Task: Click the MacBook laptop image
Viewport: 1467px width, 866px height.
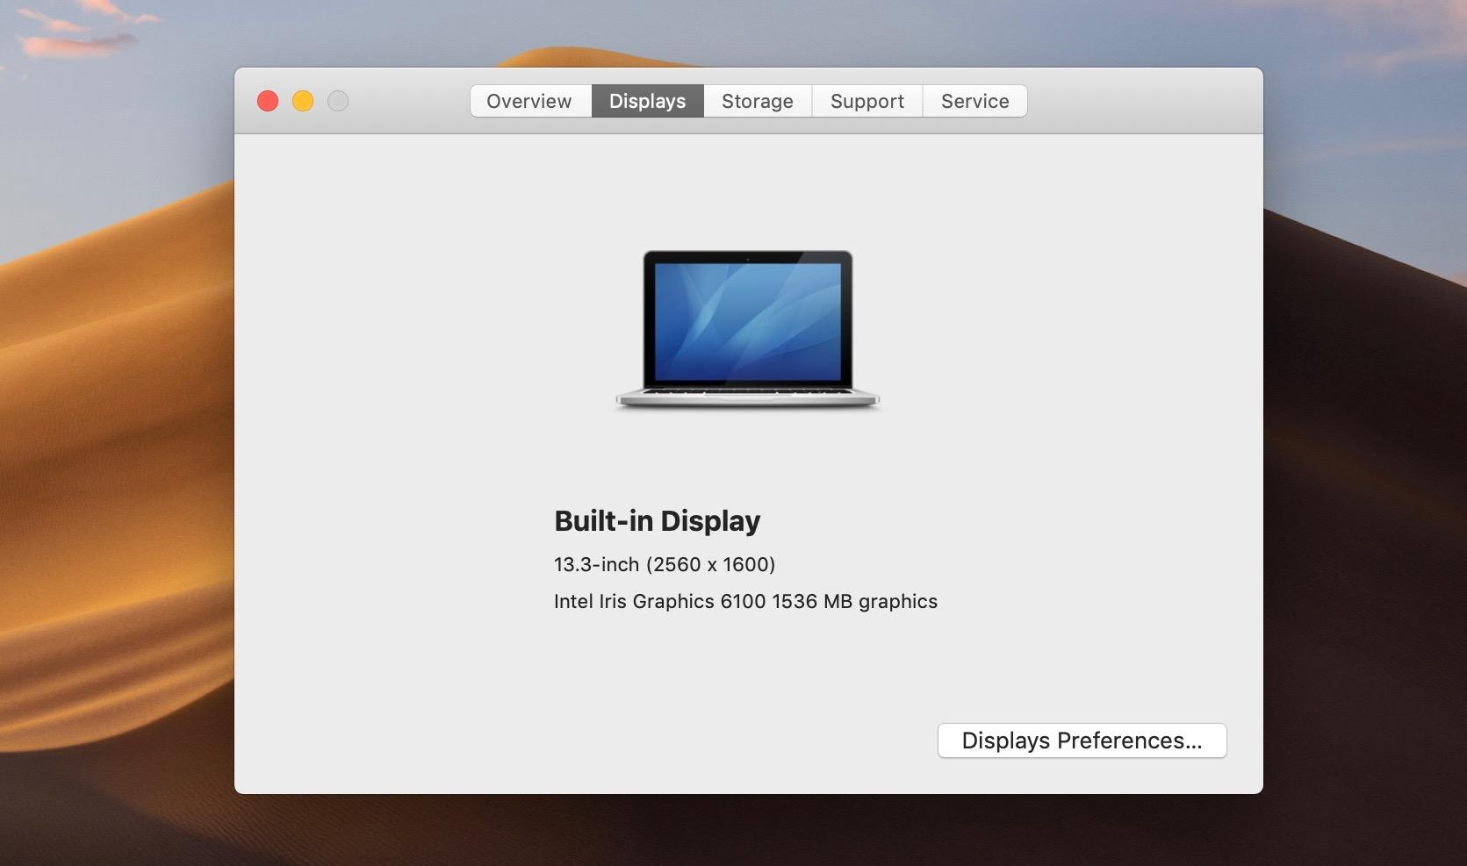Action: [x=747, y=330]
